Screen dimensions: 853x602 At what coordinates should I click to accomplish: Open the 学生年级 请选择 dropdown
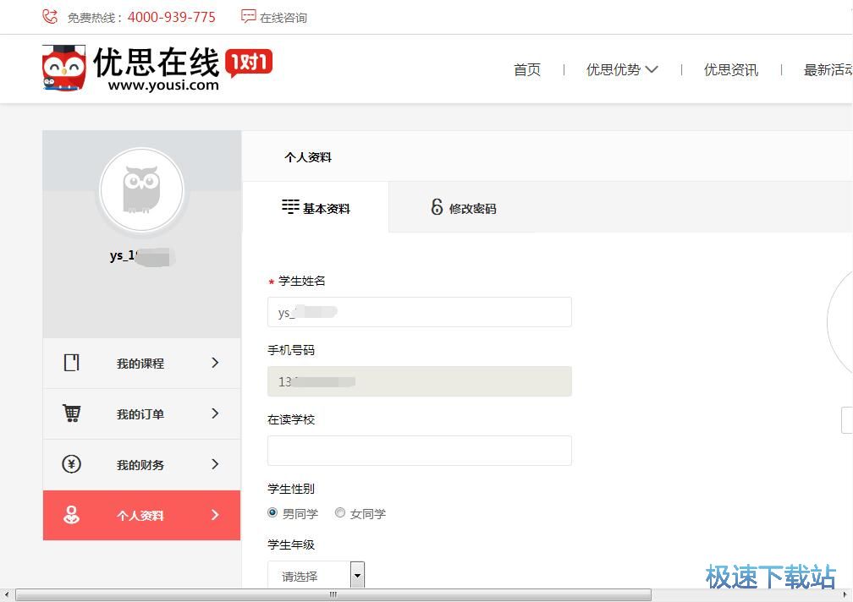point(316,576)
